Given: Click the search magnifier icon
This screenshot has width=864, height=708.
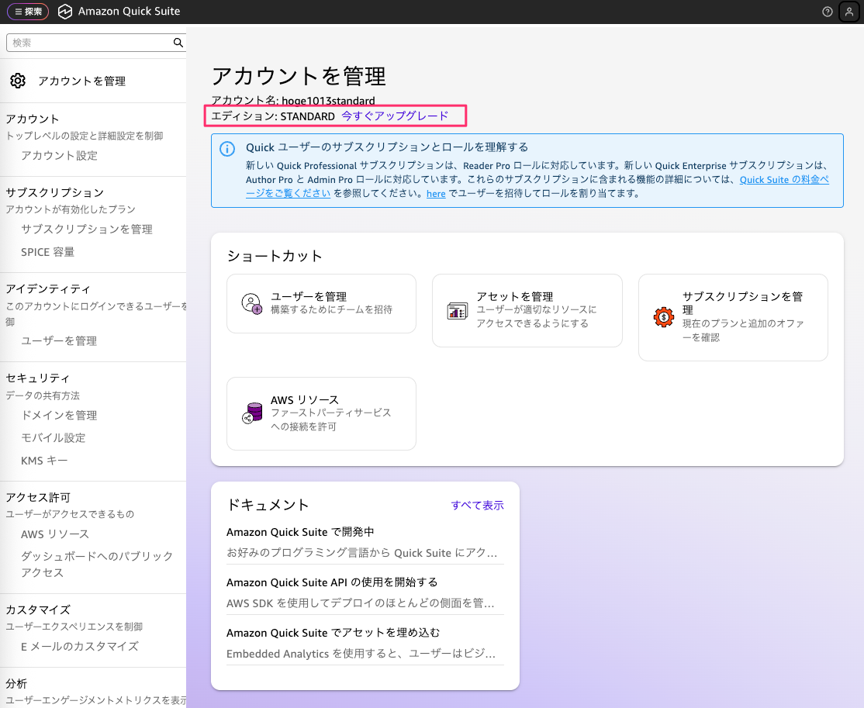Looking at the screenshot, I should coord(178,43).
